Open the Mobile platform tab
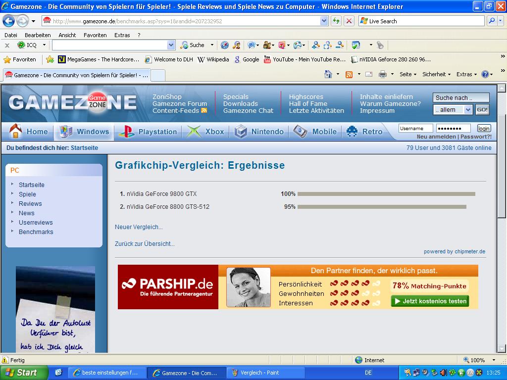Image resolution: width=507 pixels, height=380 pixels. pos(315,132)
